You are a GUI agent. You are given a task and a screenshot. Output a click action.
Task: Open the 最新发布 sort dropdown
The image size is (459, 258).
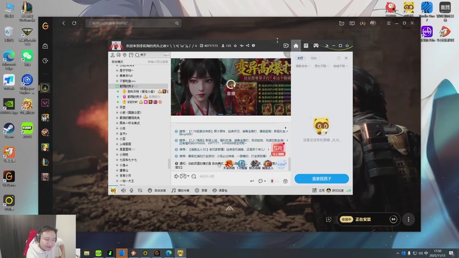(303, 66)
